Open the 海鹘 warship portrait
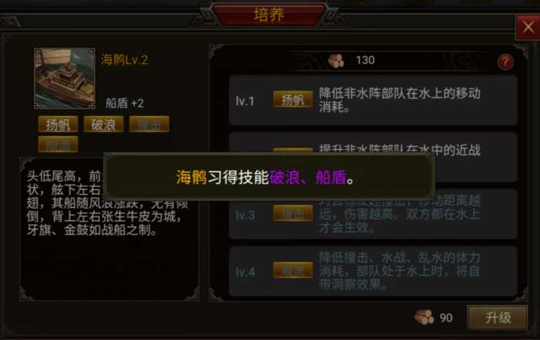The width and height of the screenshot is (540, 340). tap(64, 79)
